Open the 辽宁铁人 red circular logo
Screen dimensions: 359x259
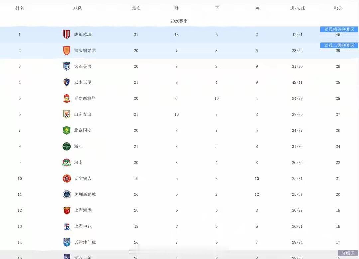(x=67, y=178)
